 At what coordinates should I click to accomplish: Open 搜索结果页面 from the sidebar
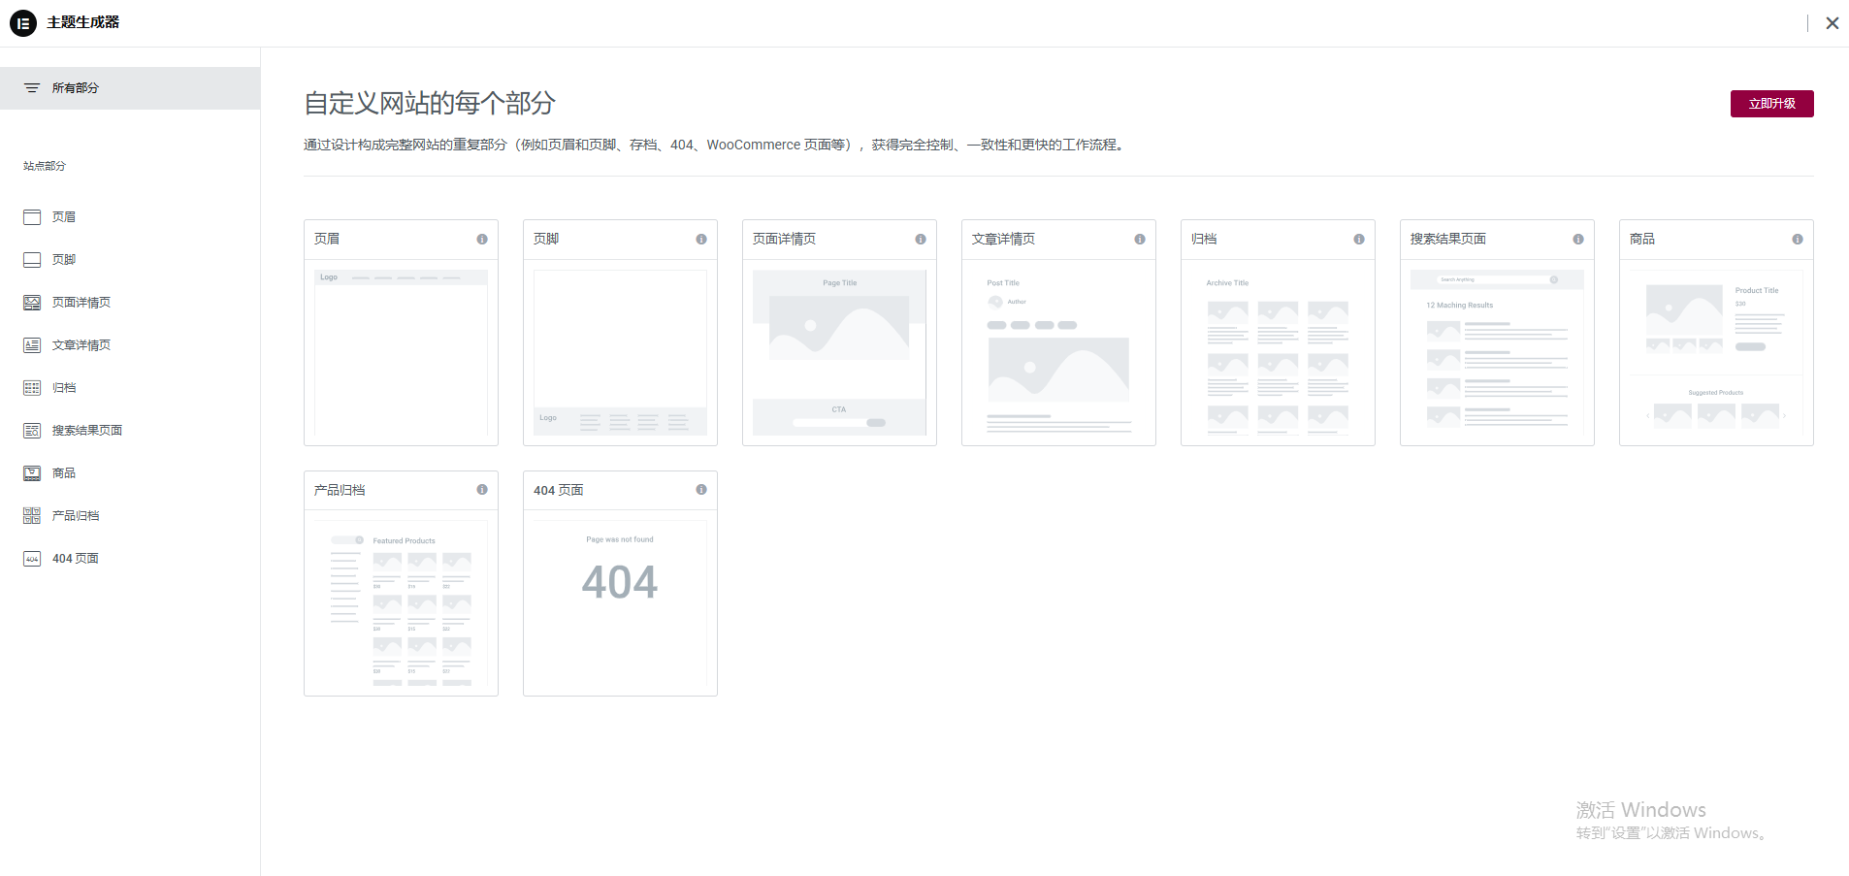pyautogui.click(x=32, y=430)
